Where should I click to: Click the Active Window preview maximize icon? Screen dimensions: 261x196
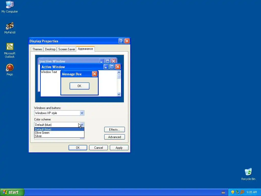(x=112, y=67)
